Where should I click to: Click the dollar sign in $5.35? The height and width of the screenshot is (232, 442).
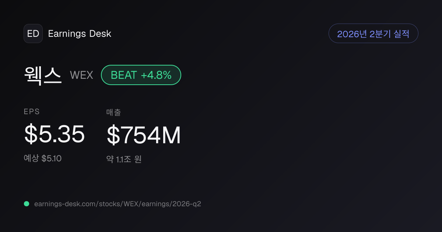pos(30,134)
